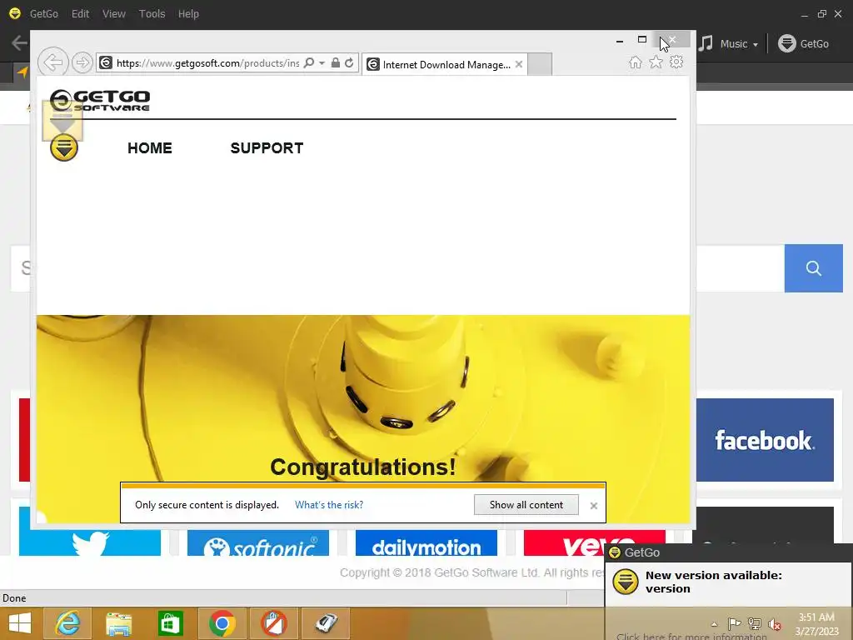
Task: Click the back arrow in GetGo main window
Action: point(19,43)
